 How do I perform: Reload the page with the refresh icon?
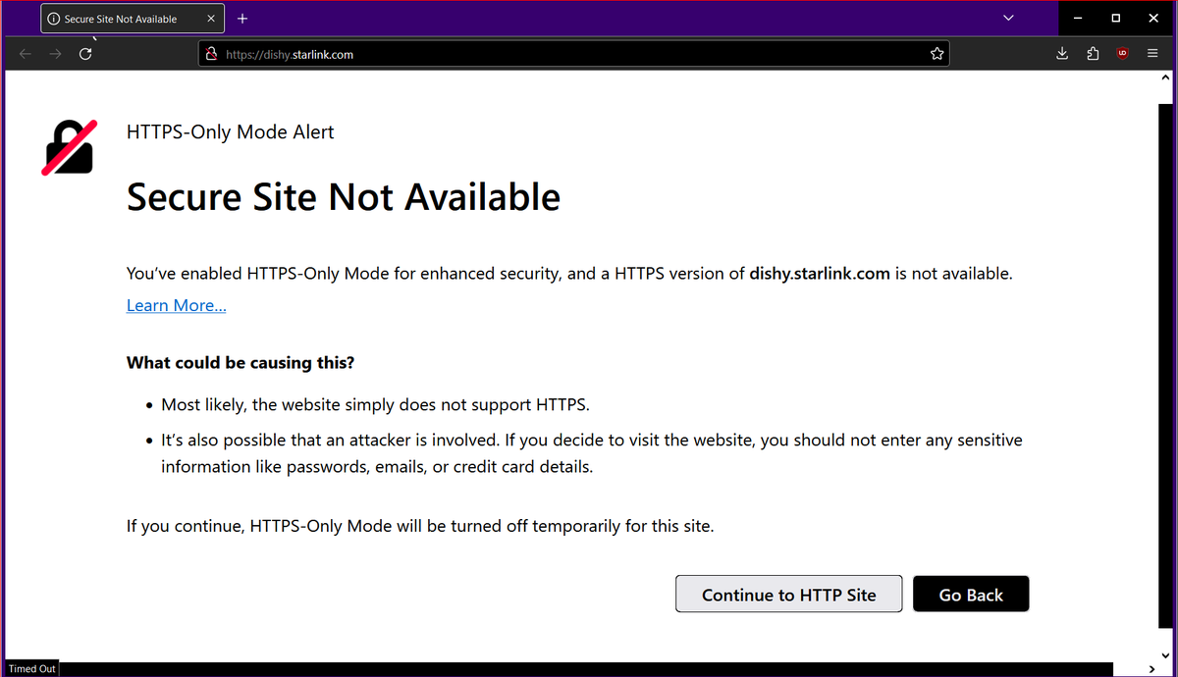point(85,54)
